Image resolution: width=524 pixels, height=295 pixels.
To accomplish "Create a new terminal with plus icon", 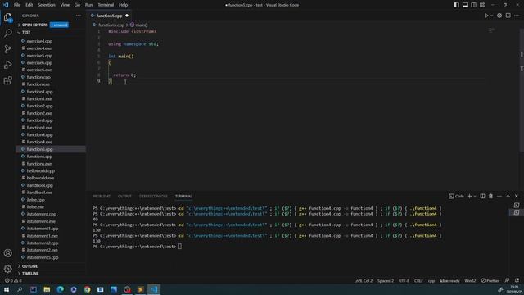I will (x=469, y=197).
